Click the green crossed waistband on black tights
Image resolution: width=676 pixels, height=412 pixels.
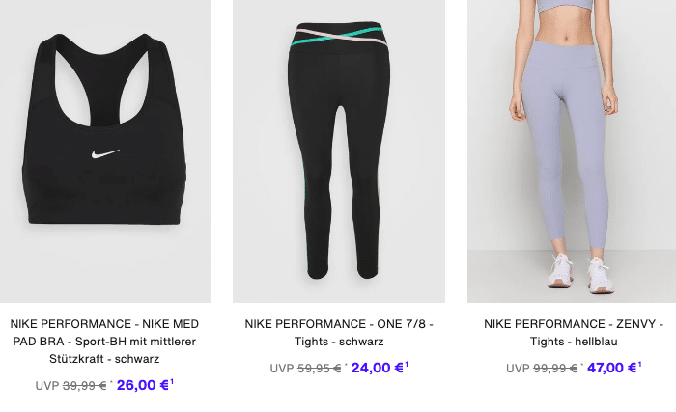[337, 37]
